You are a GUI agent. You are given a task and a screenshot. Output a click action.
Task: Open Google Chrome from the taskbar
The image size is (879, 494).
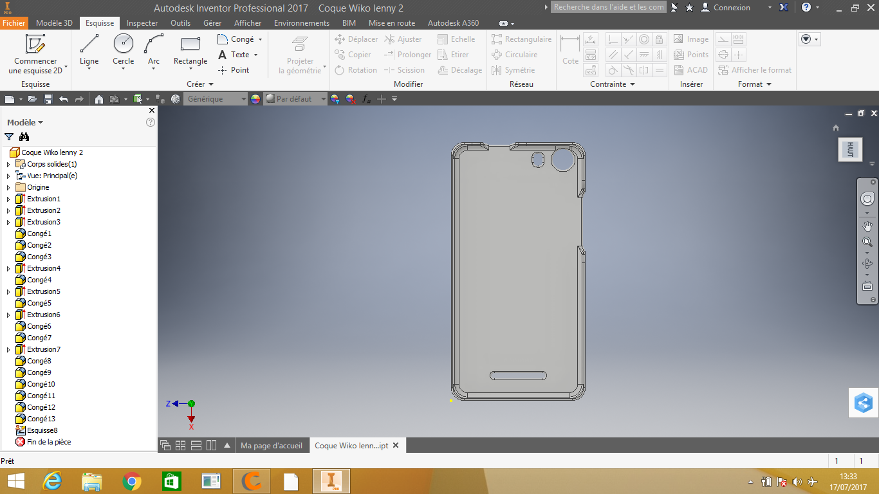132,481
